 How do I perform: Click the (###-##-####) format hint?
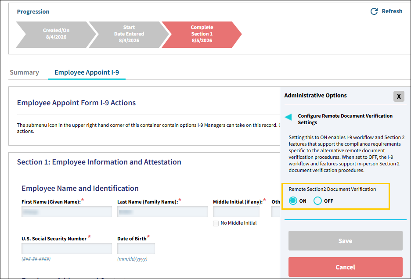click(36, 259)
